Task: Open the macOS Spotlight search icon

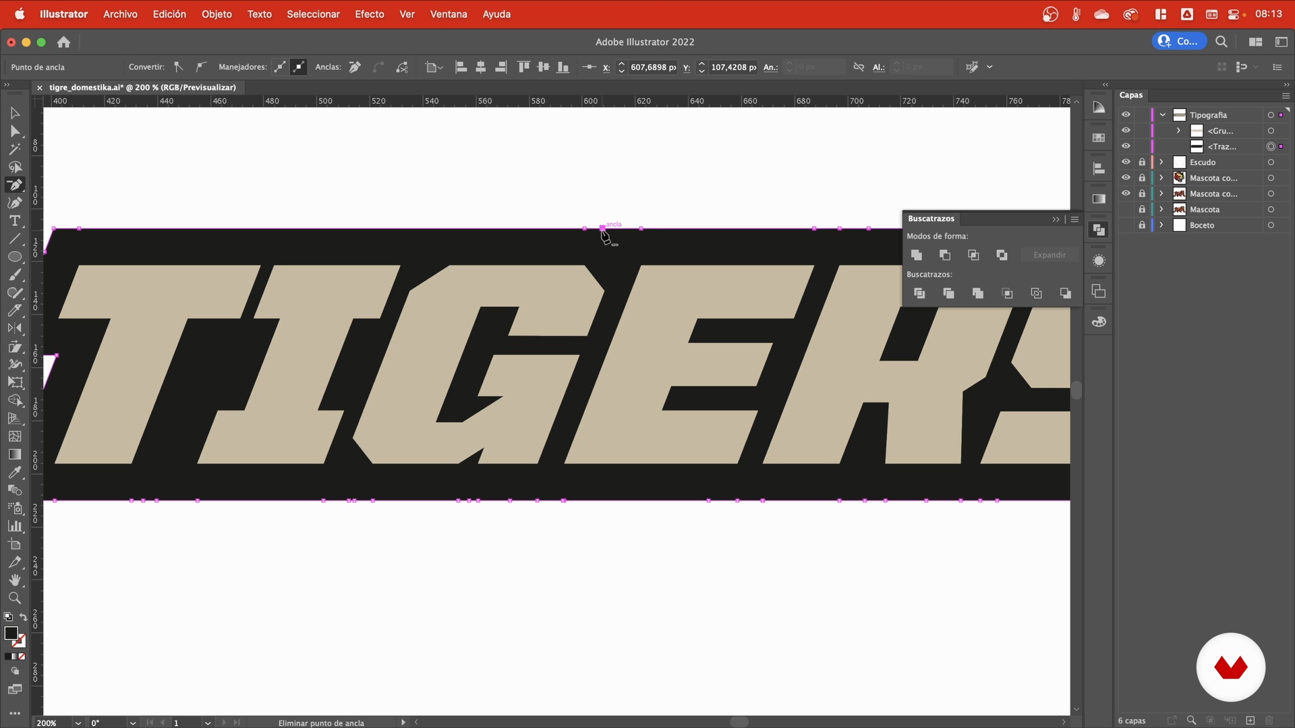Action: pos(1221,42)
